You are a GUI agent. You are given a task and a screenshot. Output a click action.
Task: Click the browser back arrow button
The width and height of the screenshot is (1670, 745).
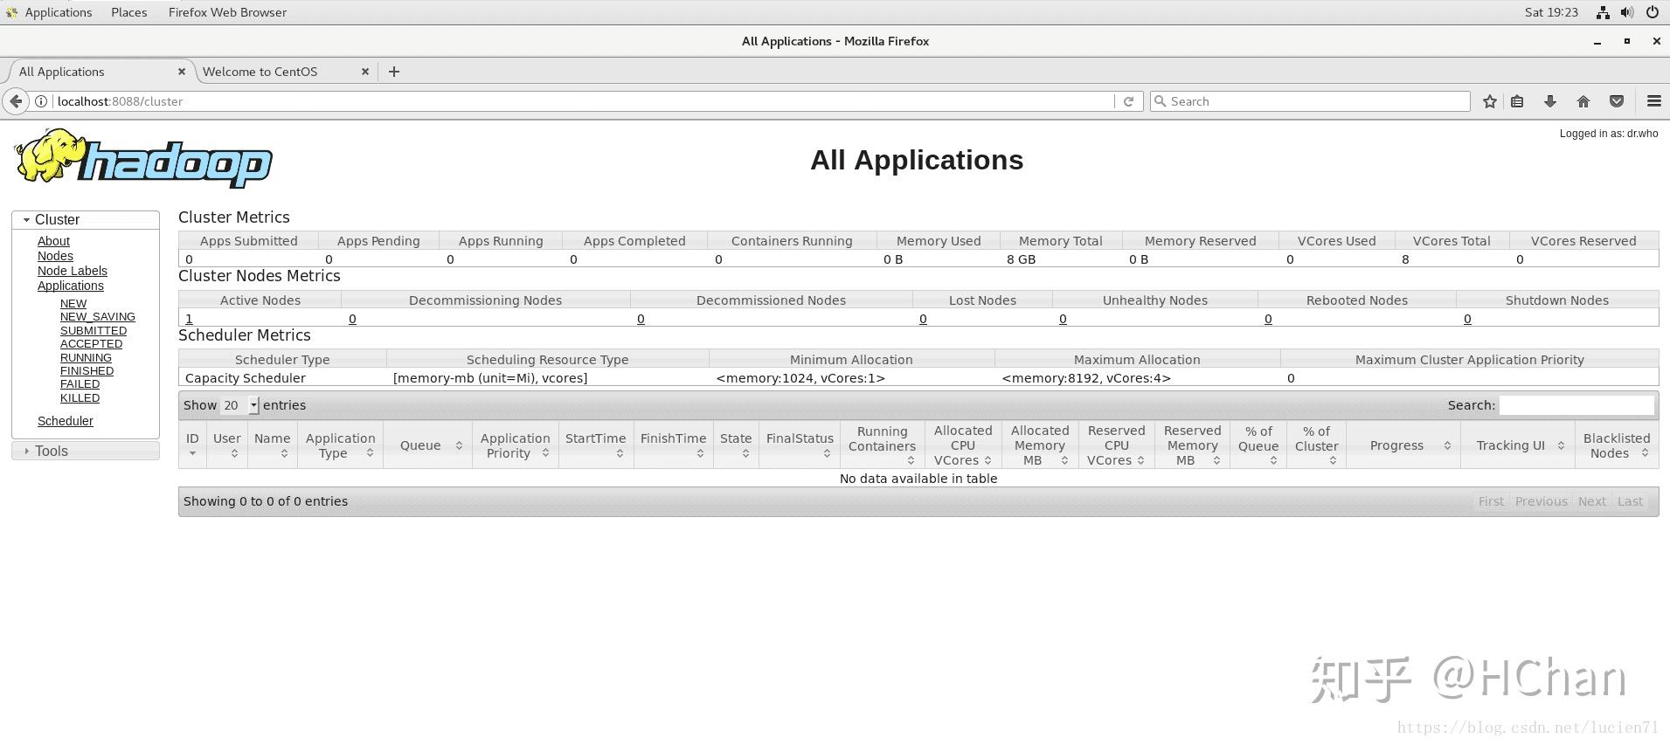(x=16, y=101)
